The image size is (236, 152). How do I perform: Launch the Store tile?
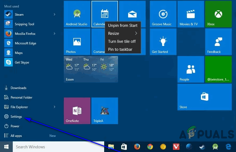point(204,97)
